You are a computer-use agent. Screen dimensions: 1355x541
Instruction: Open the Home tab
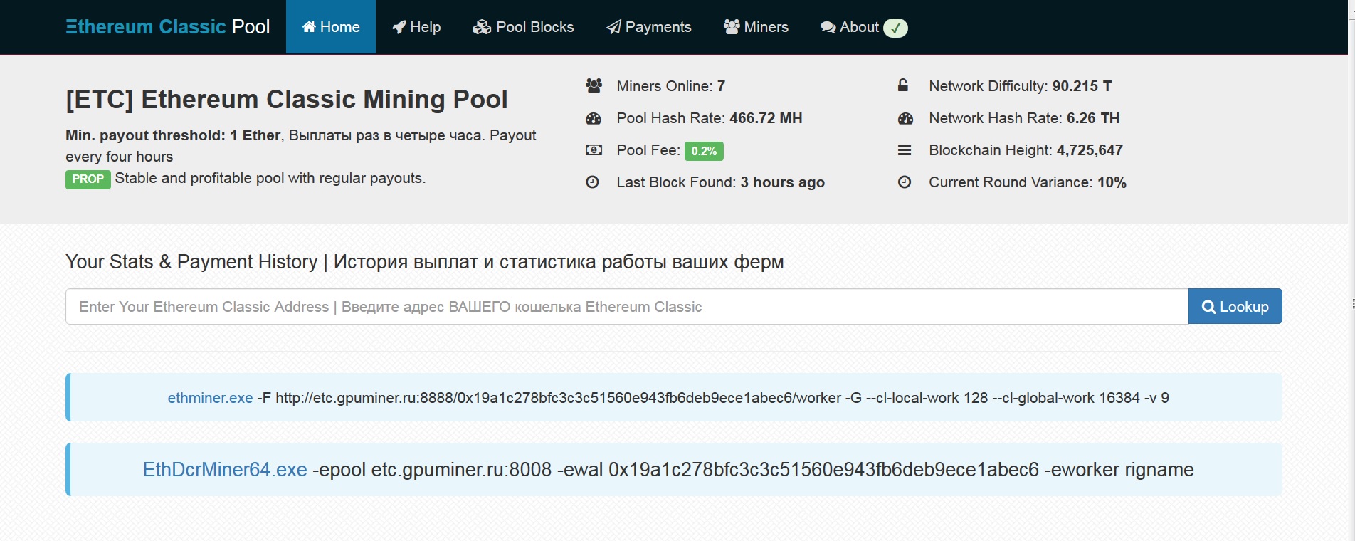331,27
